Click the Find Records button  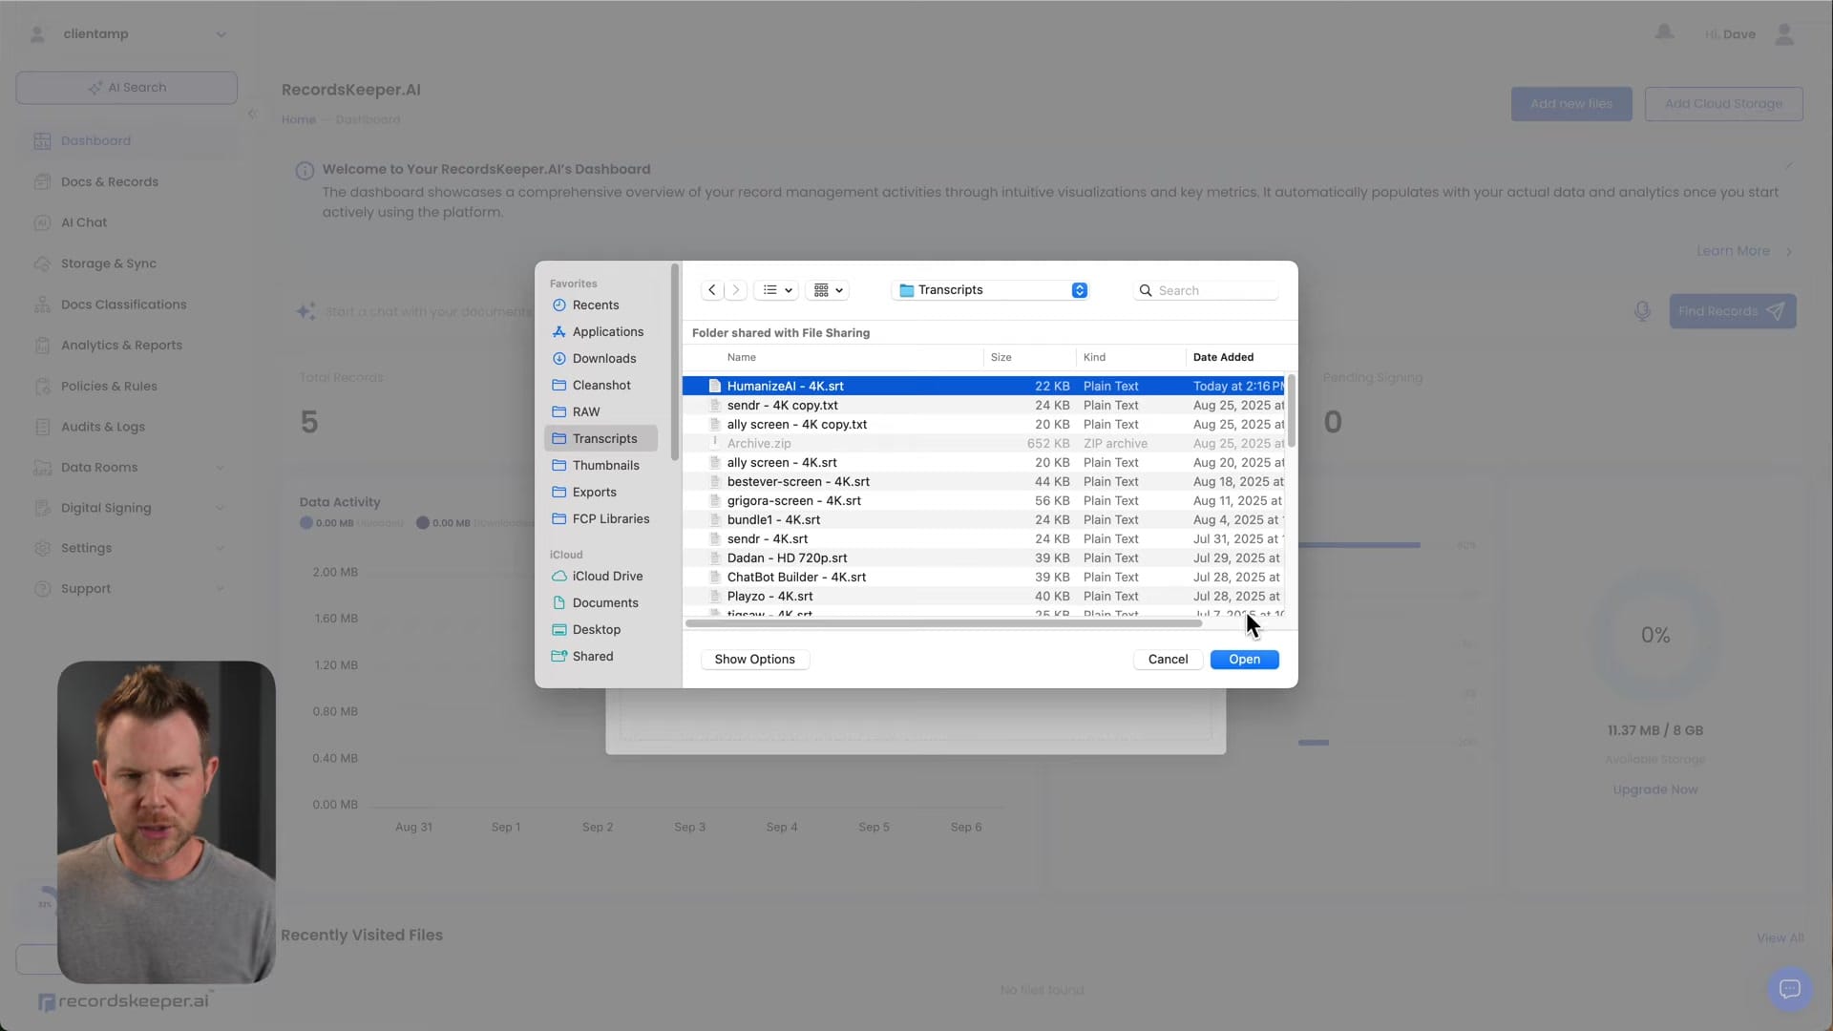tap(1732, 311)
